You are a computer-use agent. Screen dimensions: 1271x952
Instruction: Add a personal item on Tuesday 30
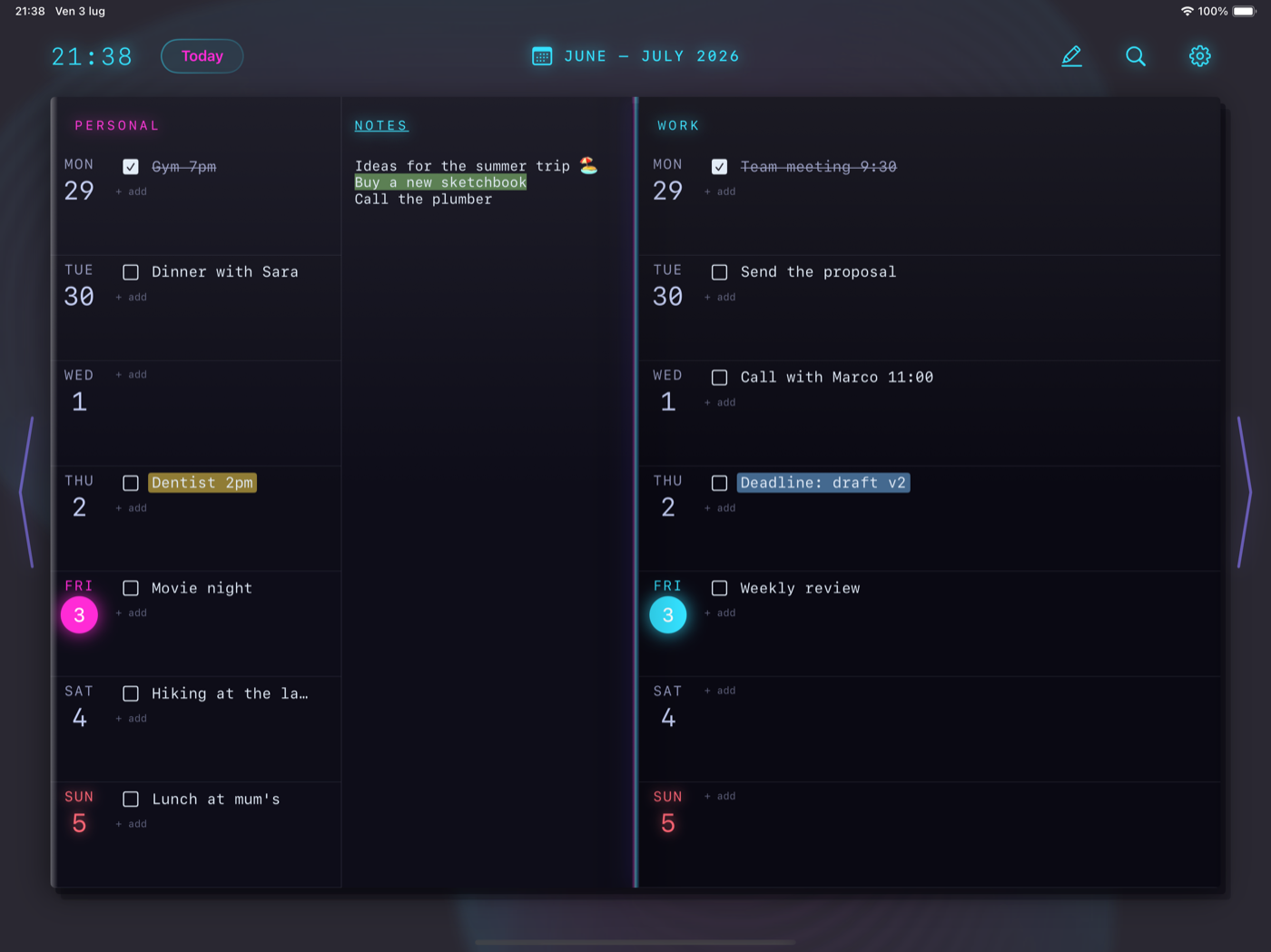coord(132,297)
